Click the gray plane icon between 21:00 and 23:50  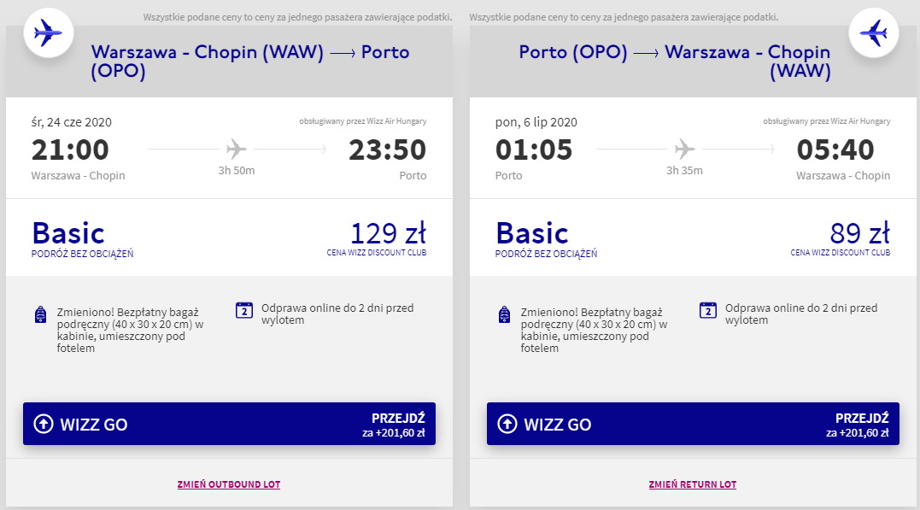coord(237,149)
